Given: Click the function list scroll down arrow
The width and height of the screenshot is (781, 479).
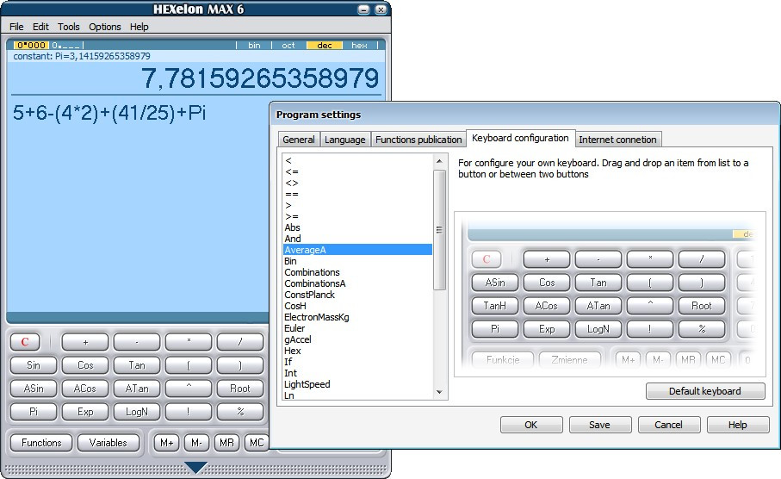Looking at the screenshot, I should [439, 392].
